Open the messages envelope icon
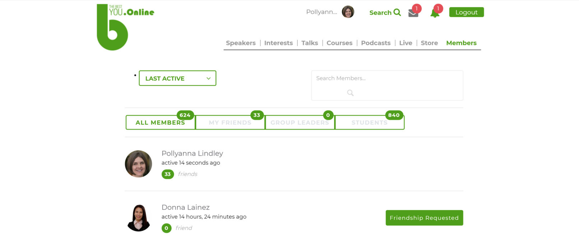Screen dimensions: 579x244 (x=413, y=13)
